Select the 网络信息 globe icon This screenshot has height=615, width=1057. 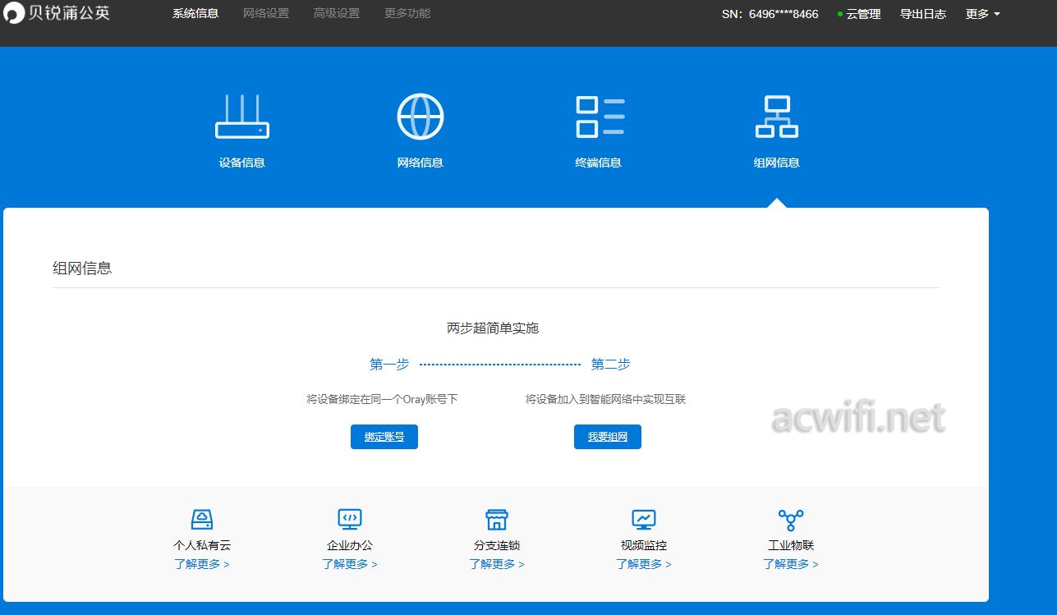[420, 115]
